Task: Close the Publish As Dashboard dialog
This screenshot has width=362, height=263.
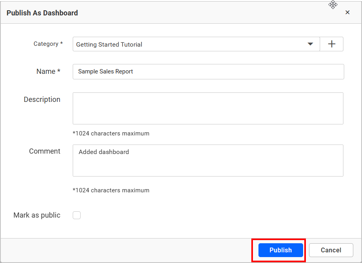Action: point(347,12)
